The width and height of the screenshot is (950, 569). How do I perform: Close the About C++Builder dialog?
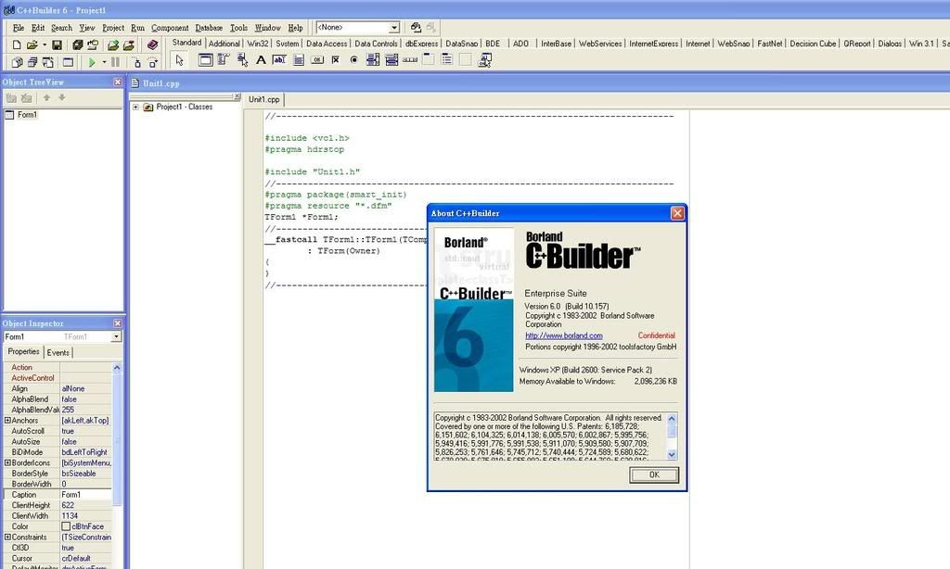click(677, 213)
